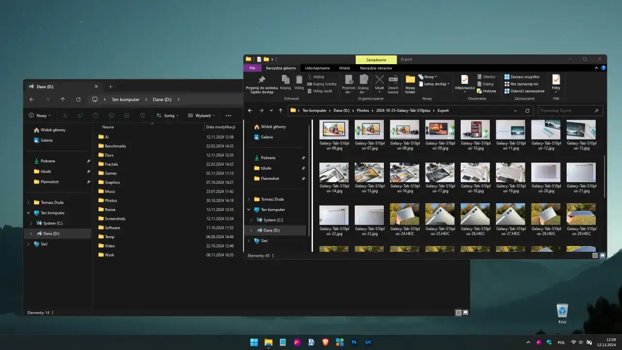The height and width of the screenshot is (350, 622).
Task: Toggle details view in the Dane (D:) window
Action: point(458,313)
